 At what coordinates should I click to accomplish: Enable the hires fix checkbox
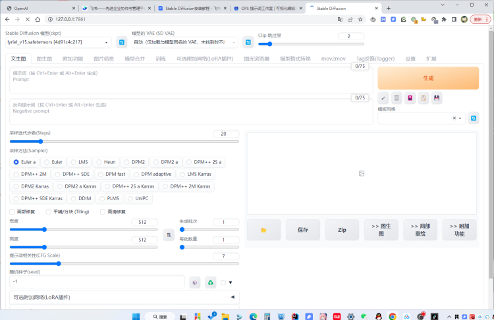coord(103,211)
